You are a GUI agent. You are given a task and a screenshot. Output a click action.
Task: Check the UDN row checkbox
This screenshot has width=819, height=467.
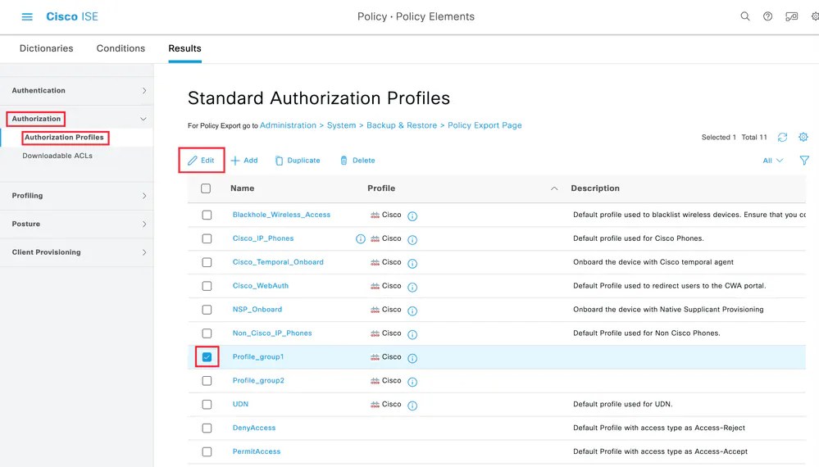pos(207,405)
